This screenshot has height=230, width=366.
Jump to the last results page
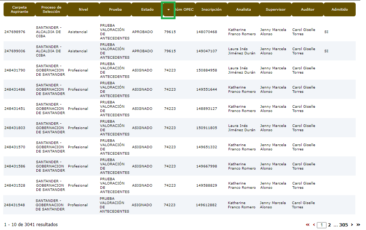[x=358, y=225]
